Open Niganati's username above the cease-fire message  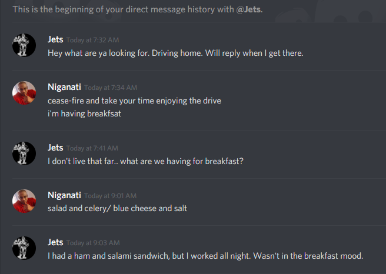pyautogui.click(x=64, y=87)
